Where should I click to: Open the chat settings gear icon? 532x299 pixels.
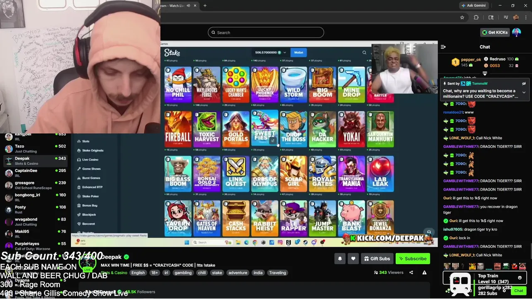pyautogui.click(x=504, y=291)
